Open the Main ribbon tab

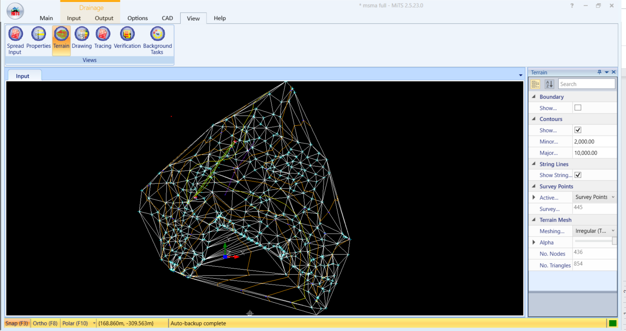tap(46, 18)
